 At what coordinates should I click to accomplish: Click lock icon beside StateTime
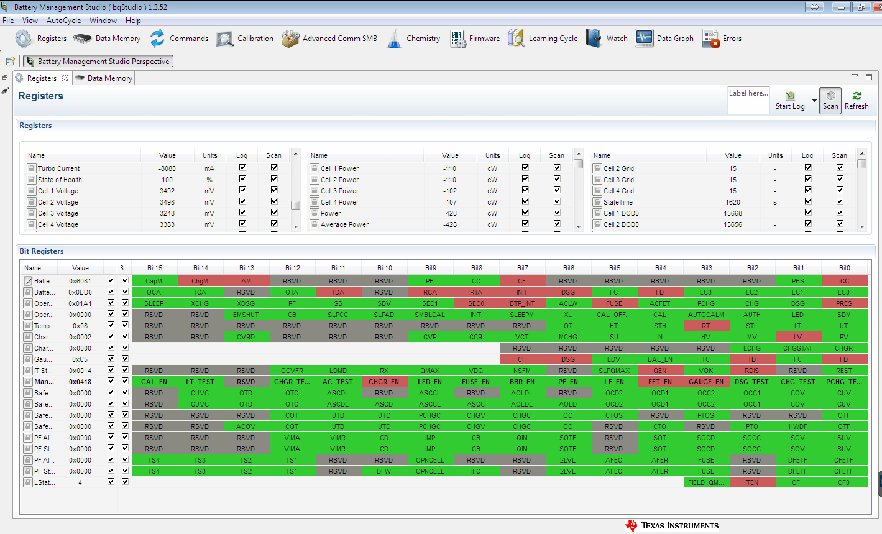tap(597, 201)
